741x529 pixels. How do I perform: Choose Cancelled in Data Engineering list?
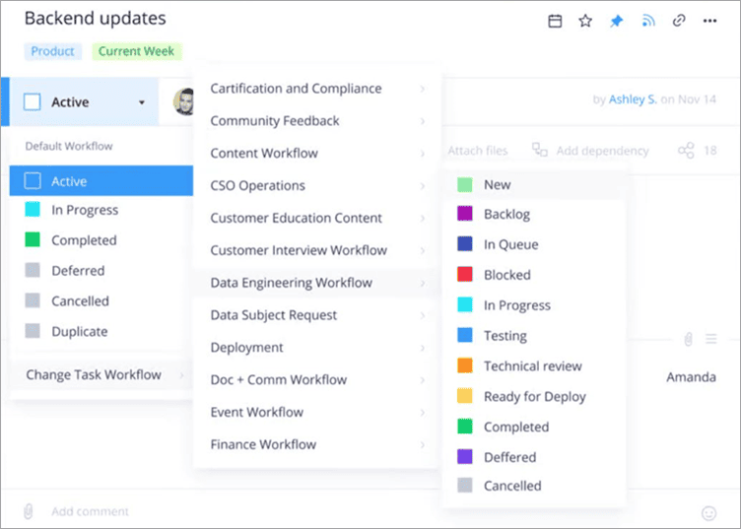point(534,486)
